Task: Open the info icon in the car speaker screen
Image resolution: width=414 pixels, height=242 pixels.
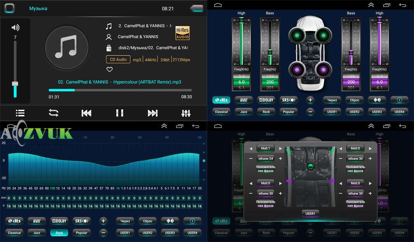Action: (399, 100)
